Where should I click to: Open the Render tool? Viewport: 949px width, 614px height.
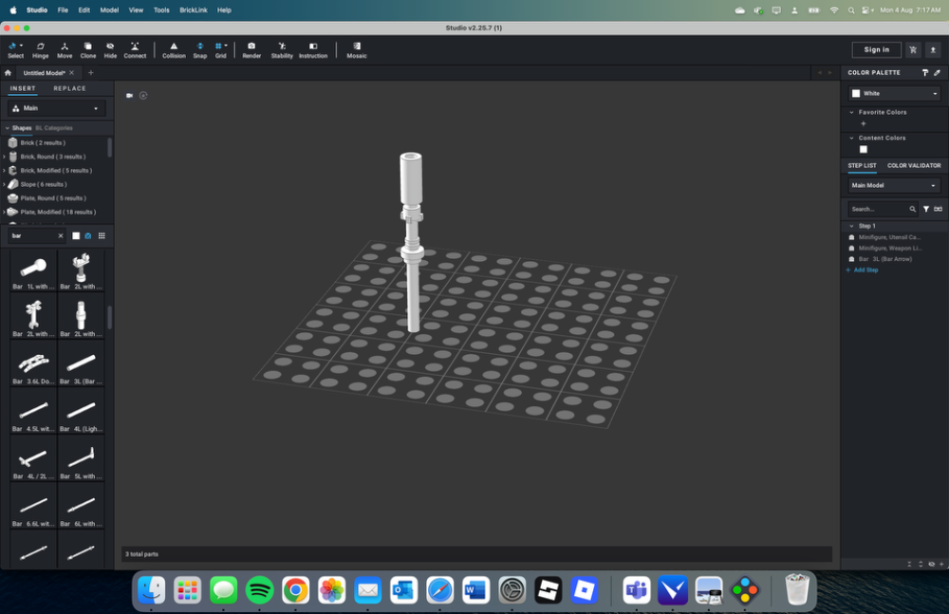click(x=251, y=49)
